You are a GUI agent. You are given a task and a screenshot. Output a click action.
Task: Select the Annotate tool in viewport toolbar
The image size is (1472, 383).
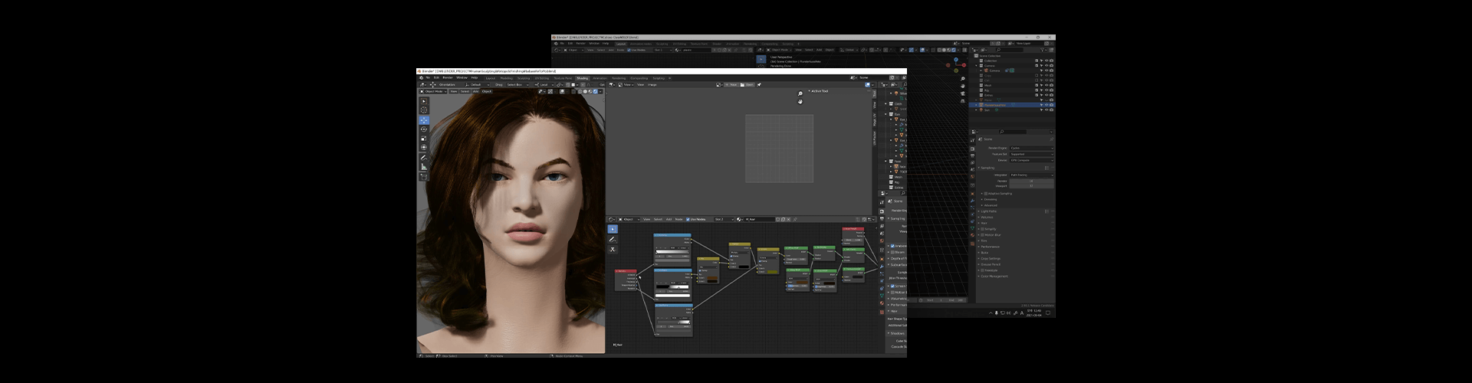[x=424, y=157]
